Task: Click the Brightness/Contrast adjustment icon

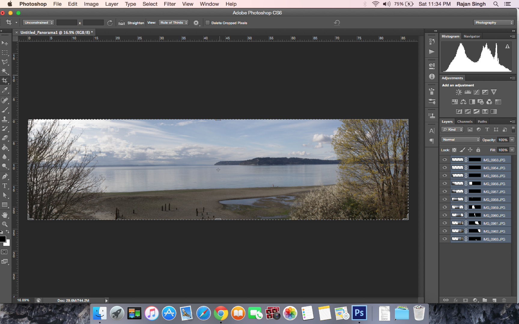Action: click(459, 92)
